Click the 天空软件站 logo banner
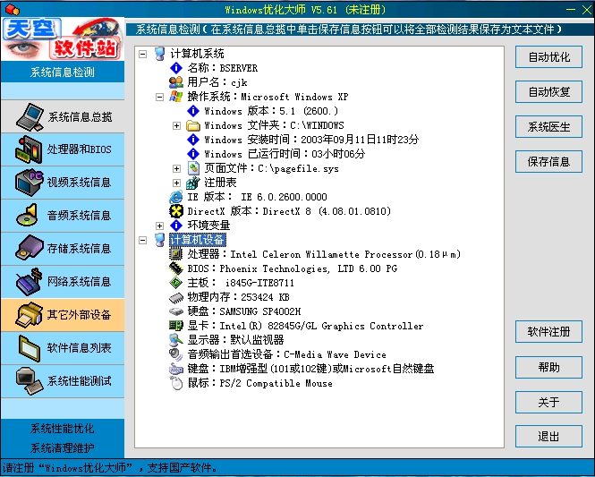 point(63,38)
